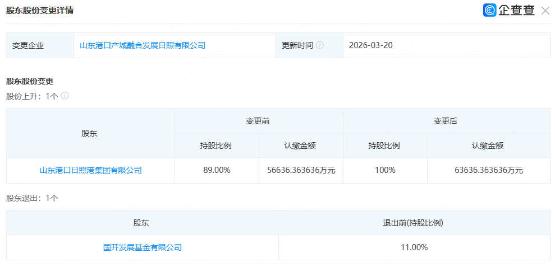Click the 更新时间 label text
The width and height of the screenshot is (555, 272).
[x=297, y=45]
